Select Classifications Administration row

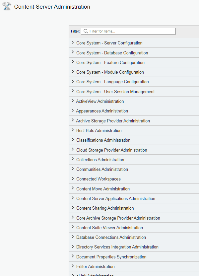coord(103,140)
